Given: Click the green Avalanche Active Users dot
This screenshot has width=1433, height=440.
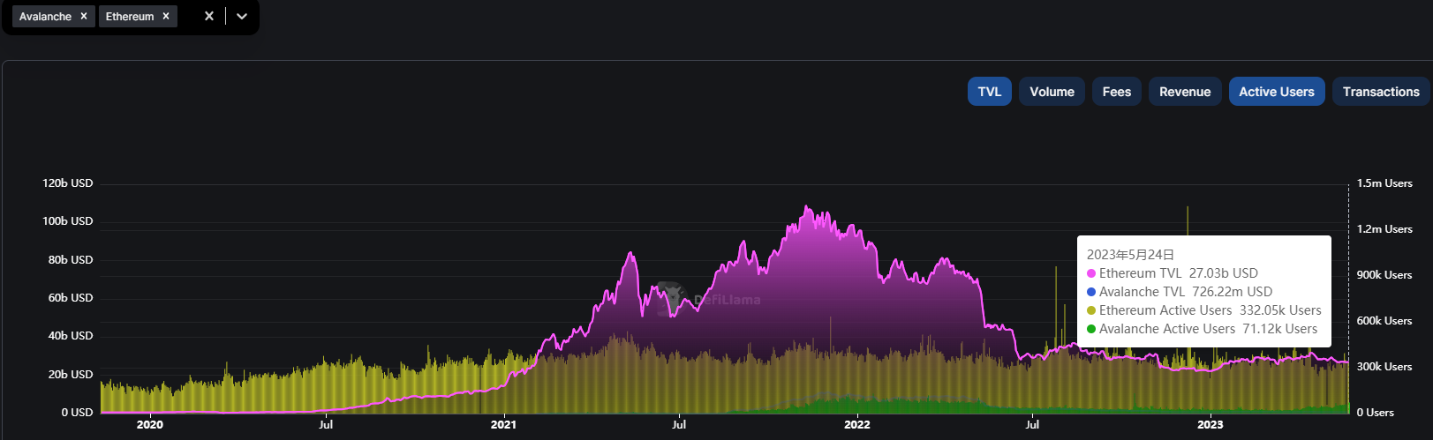Looking at the screenshot, I should [x=1091, y=330].
